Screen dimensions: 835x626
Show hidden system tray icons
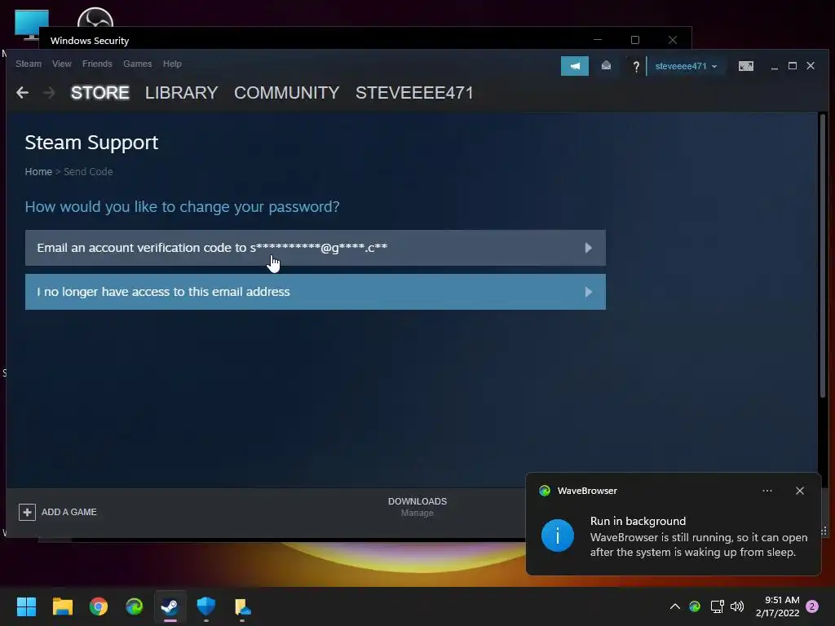(x=674, y=606)
